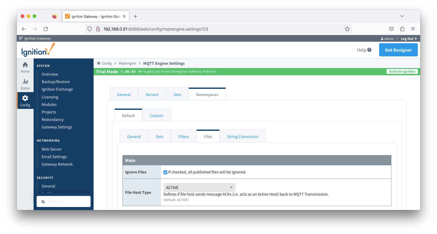
Task: Open the Status sidebar icon
Action: [x=25, y=84]
